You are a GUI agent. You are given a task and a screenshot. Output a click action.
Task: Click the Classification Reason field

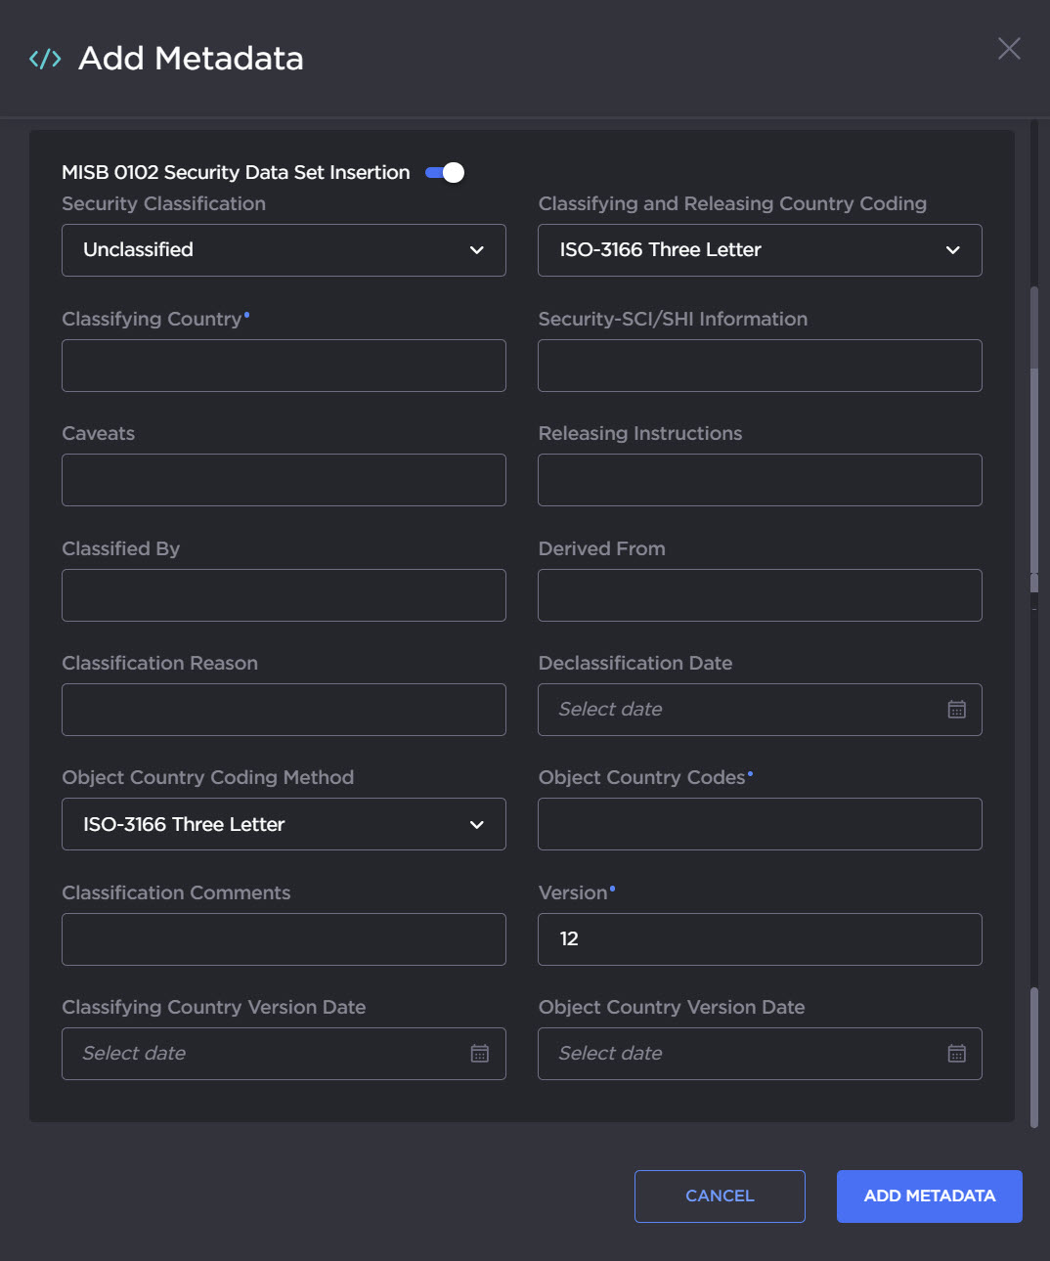(x=284, y=710)
